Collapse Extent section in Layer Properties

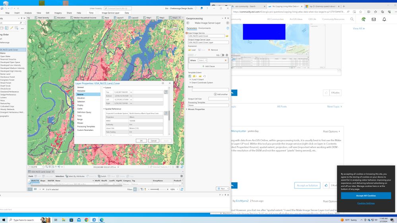click(104, 88)
